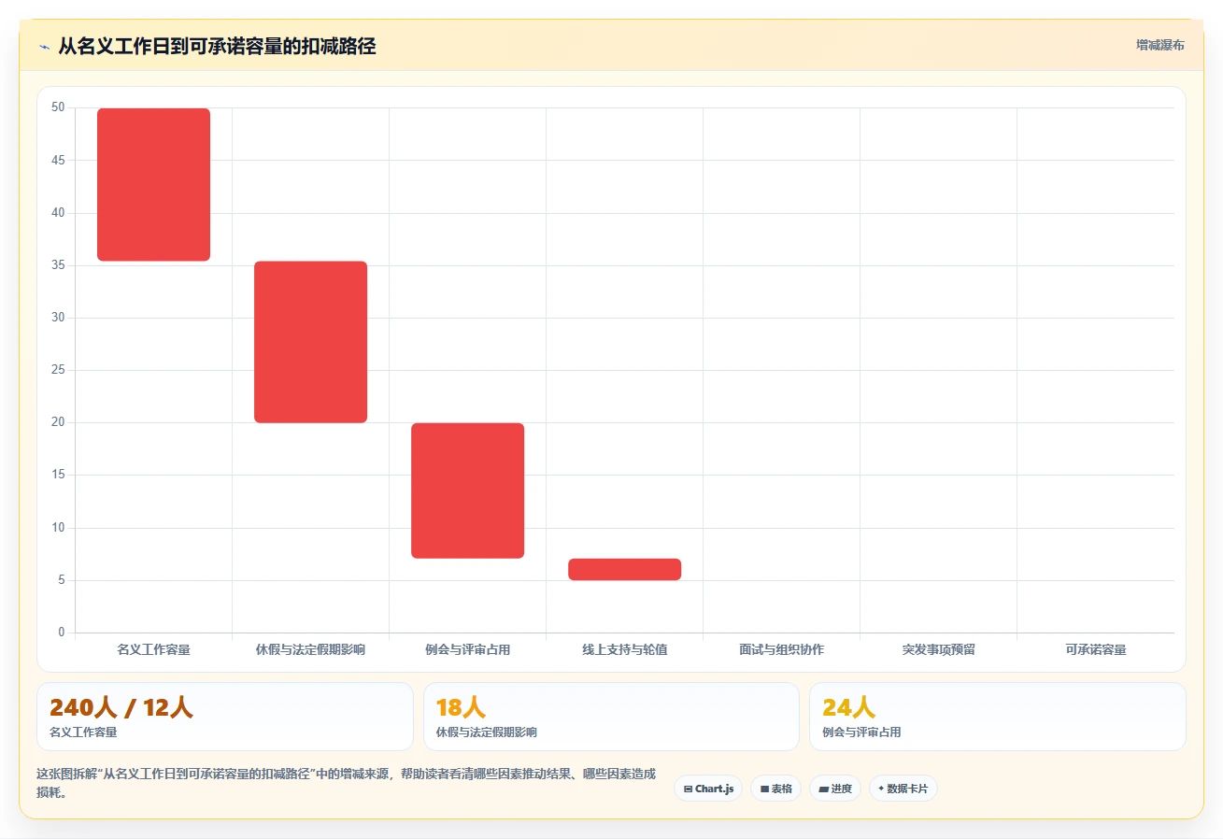Click the 可承诺容量 axis label
This screenshot has width=1223, height=839.
[1096, 649]
